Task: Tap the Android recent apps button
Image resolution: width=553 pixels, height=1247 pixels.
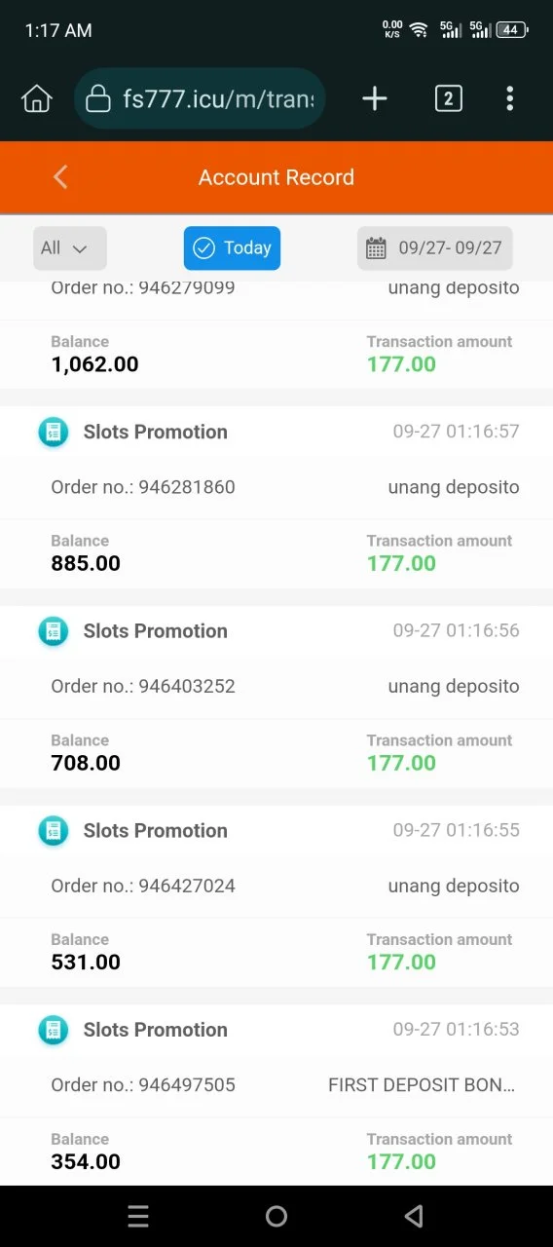Action: click(x=138, y=1216)
